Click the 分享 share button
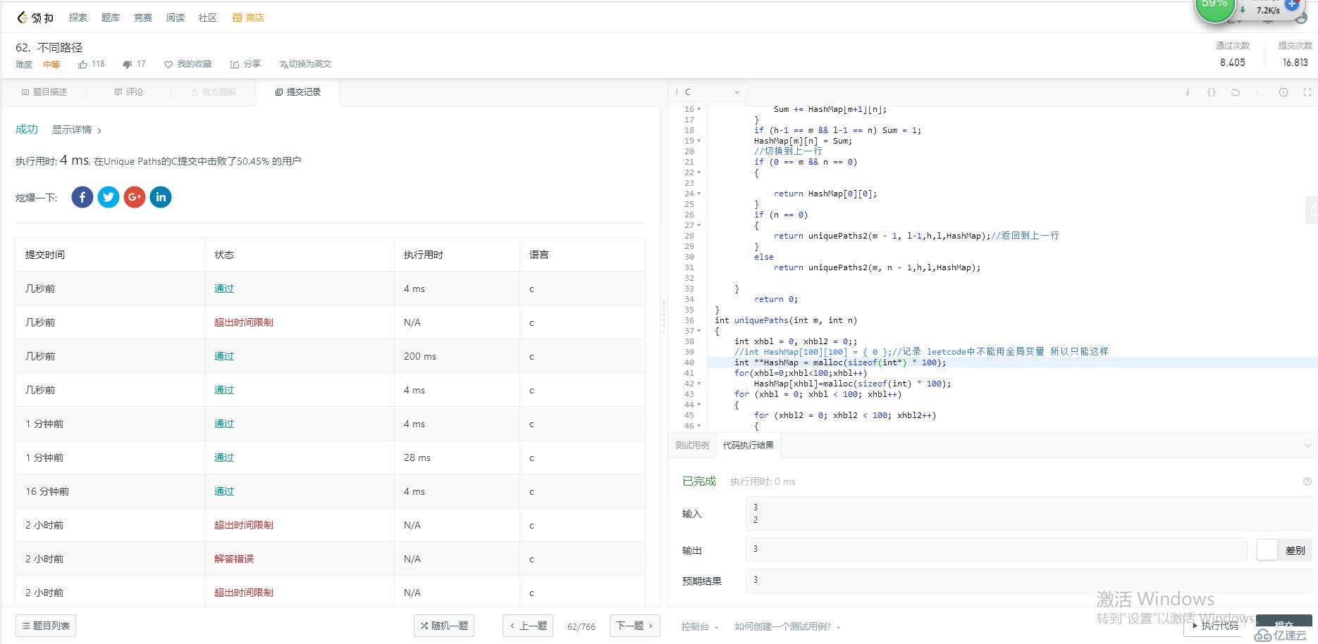 click(245, 64)
